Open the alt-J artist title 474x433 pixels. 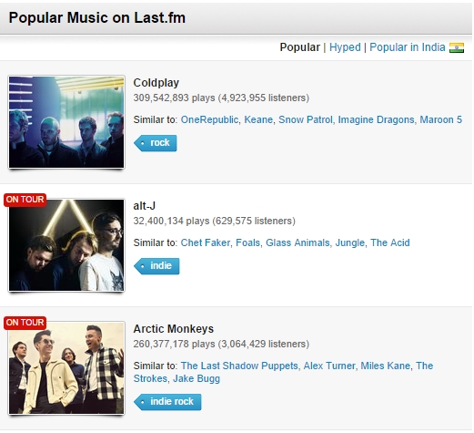[145, 206]
